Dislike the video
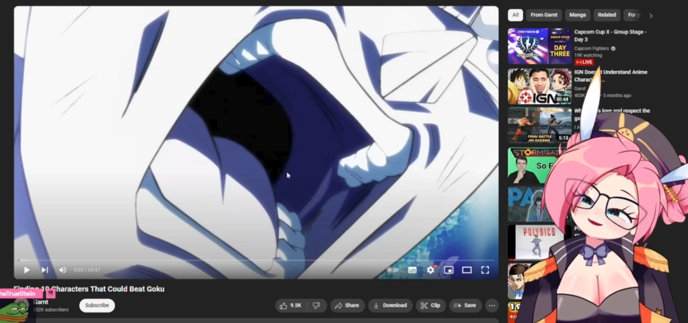Viewport: 688px width, 323px height. 317,305
